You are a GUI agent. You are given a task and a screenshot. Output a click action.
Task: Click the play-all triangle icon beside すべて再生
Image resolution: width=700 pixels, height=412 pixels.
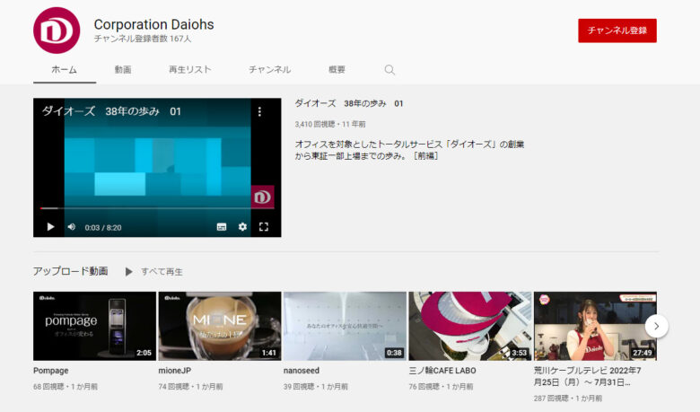(x=128, y=271)
